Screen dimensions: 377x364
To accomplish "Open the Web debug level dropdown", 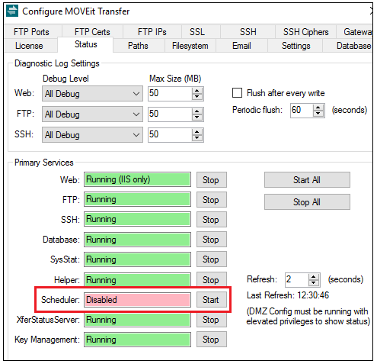I will pyautogui.click(x=92, y=94).
